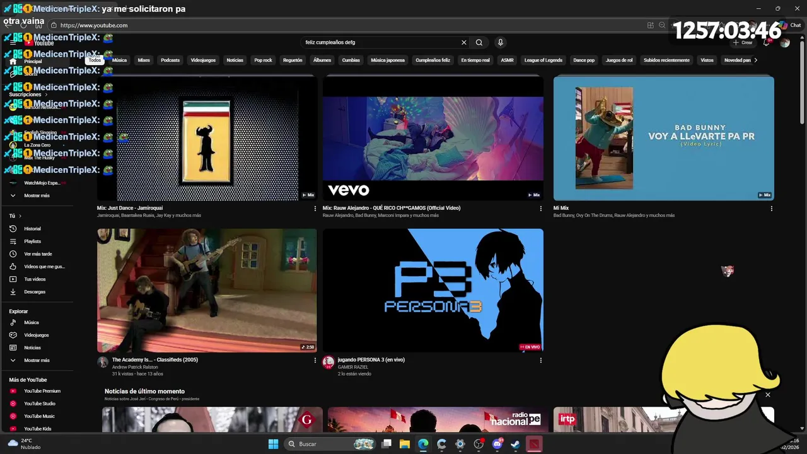Screen dimensions: 807x454
Task: Play the Persona 3 live stream thumbnail
Action: 433,290
